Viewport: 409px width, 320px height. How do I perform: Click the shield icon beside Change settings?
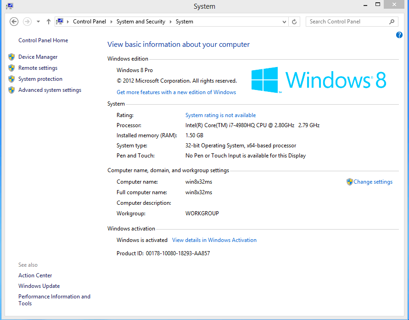pyautogui.click(x=349, y=182)
